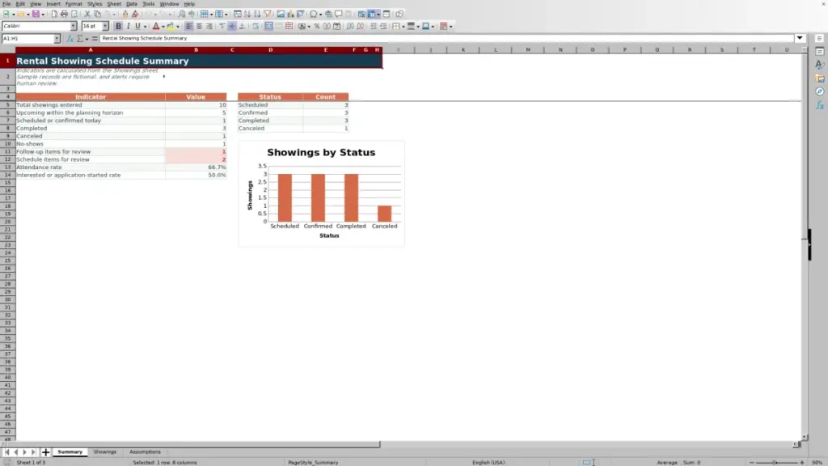This screenshot has height=466, width=828.
Task: Open the AutoFilter funnel tool
Action: pyautogui.click(x=267, y=15)
